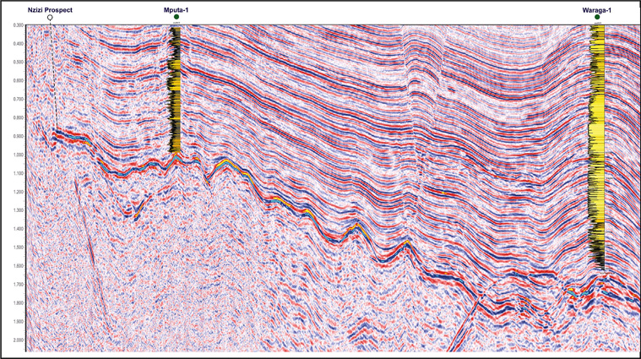Select the Mputa-1 well label
Image resolution: width=641 pixels, height=359 pixels.
(176, 8)
